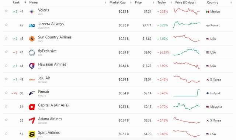Open the Jeju Air company link
Screen dimensions: 236x140
pos(44,78)
